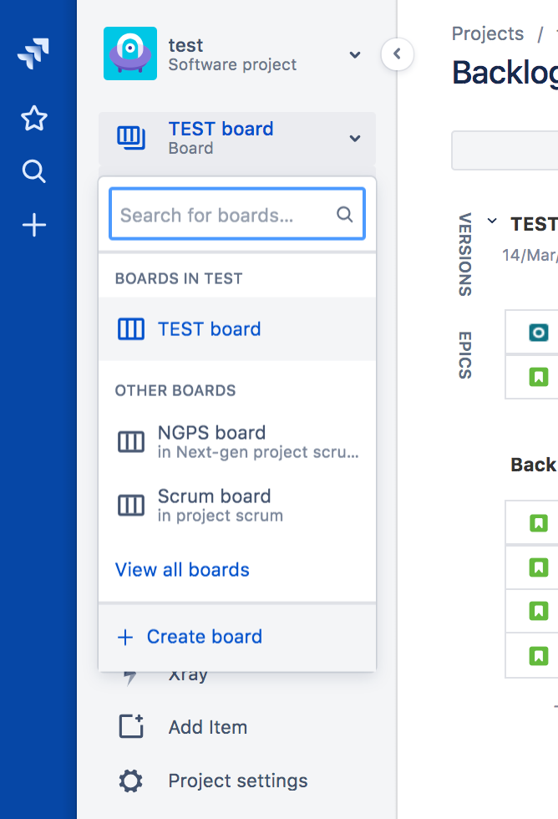Collapse the sidebar with the left-arrow button
This screenshot has height=819, width=558.
(397, 54)
